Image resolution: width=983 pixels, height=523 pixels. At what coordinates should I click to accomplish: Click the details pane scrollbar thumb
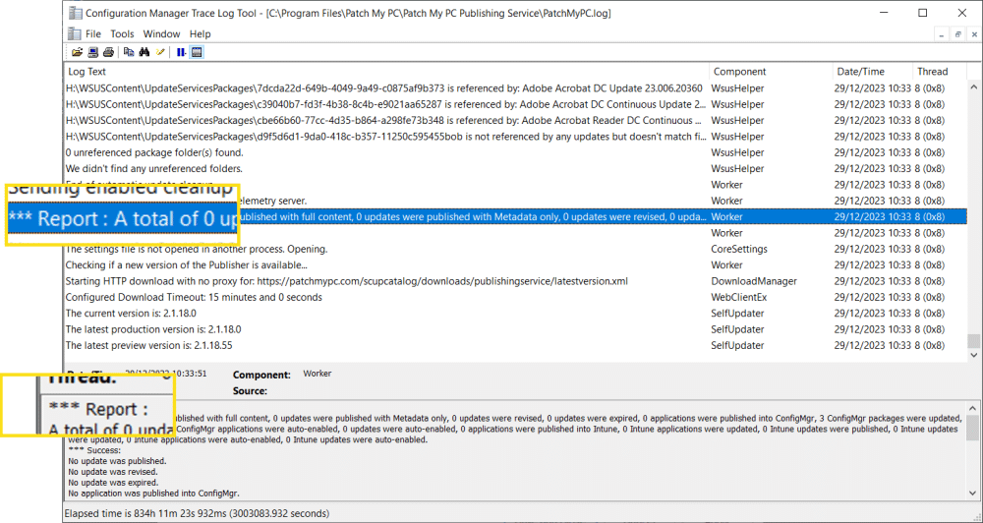pyautogui.click(x=973, y=429)
